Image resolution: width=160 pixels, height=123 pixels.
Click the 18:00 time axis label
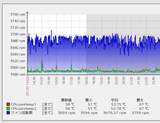point(87,81)
